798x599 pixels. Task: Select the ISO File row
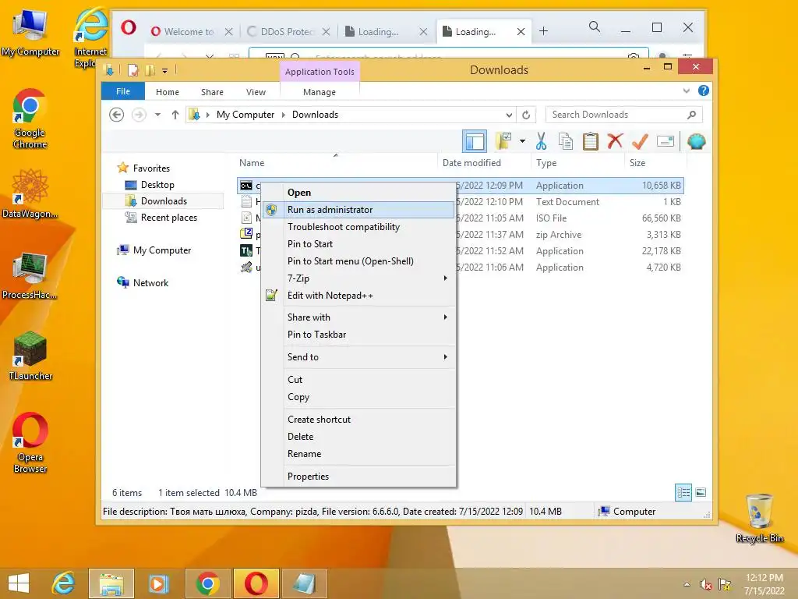(460, 218)
